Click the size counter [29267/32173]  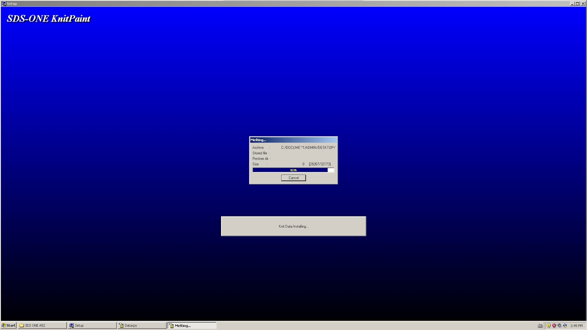pyautogui.click(x=320, y=164)
